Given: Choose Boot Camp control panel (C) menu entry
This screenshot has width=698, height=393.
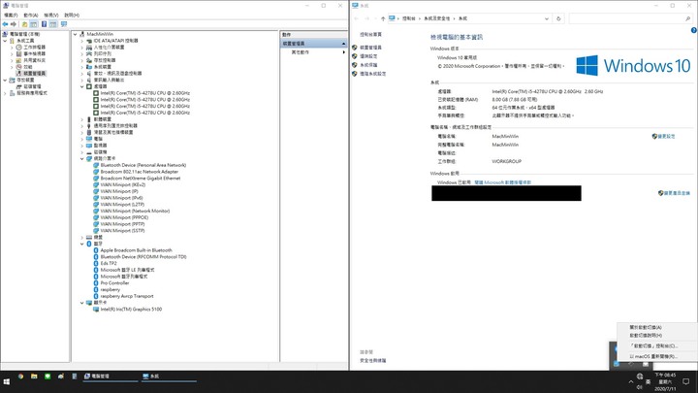Looking at the screenshot, I should pyautogui.click(x=653, y=345).
